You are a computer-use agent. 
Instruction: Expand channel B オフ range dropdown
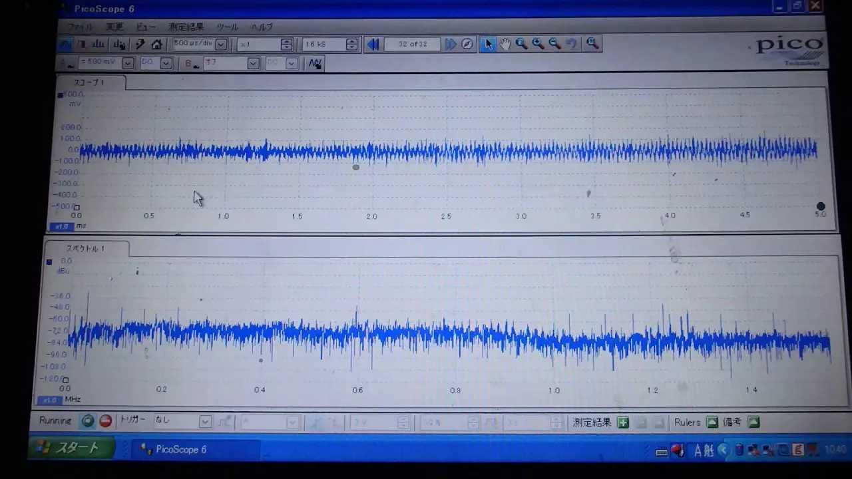253,63
